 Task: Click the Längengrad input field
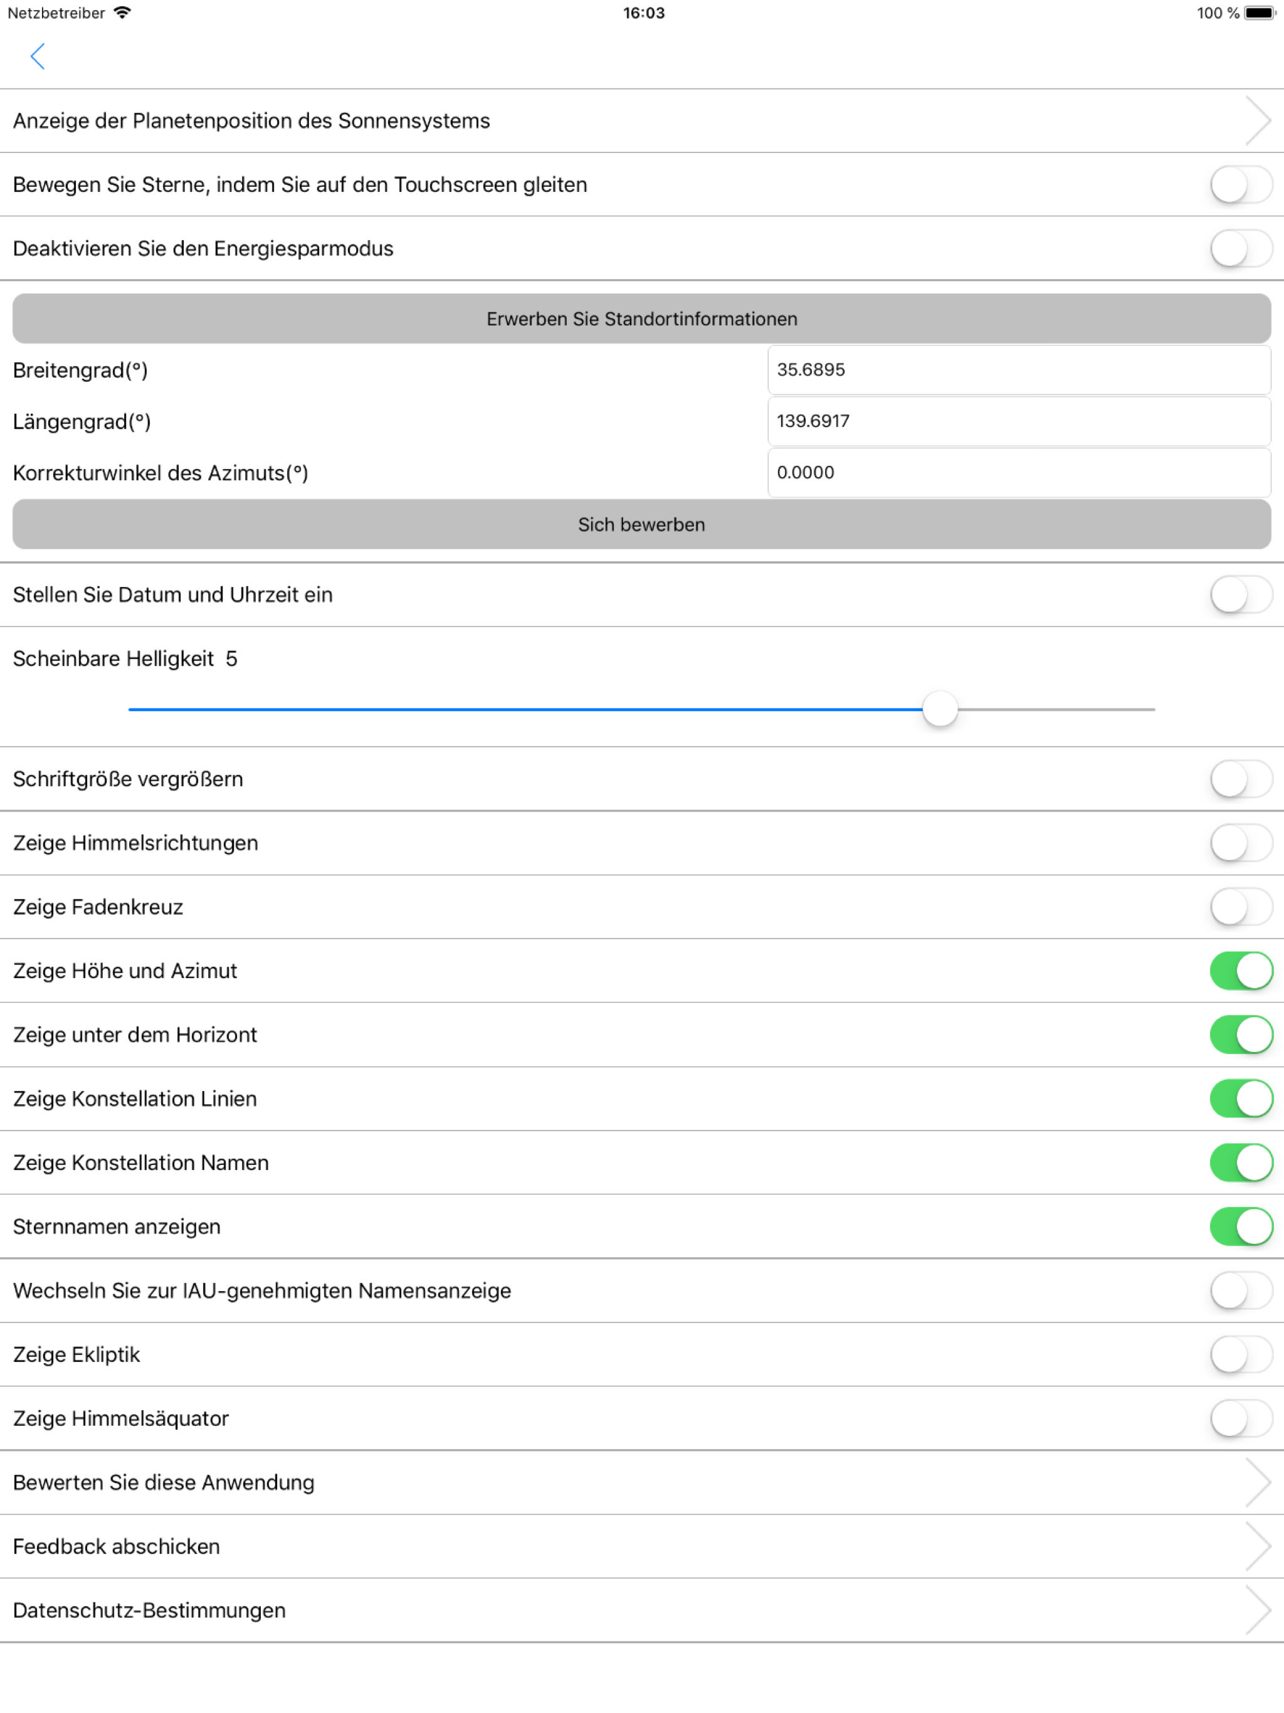1018,421
